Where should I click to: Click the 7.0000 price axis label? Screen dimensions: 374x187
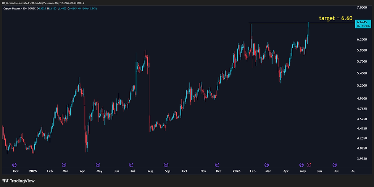click(362, 8)
